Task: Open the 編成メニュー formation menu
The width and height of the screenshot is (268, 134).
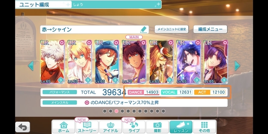Action: pos(210,29)
